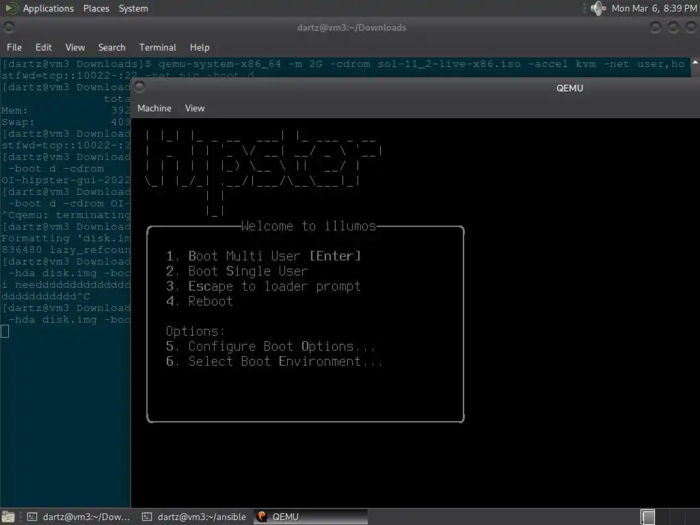The height and width of the screenshot is (525, 700).
Task: Click the 'Options:' label in boot menu
Action: [x=195, y=332]
